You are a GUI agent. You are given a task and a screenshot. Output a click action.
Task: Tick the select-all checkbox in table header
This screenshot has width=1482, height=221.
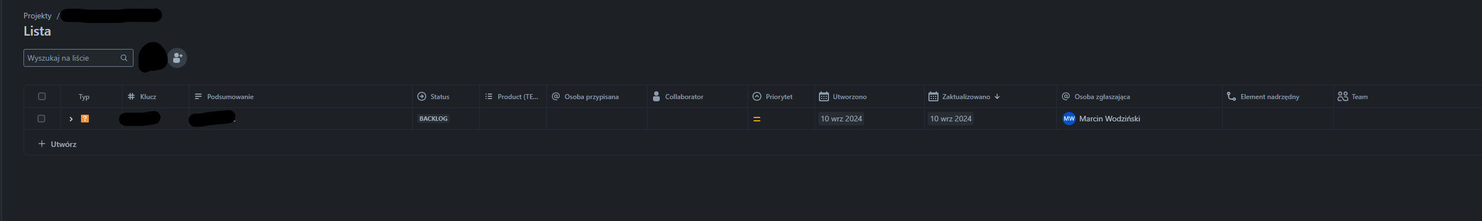pos(41,96)
